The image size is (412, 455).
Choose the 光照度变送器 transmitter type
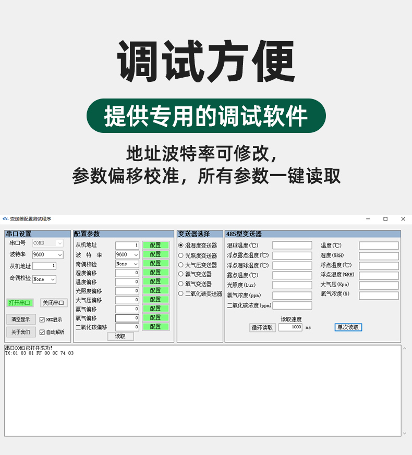[x=181, y=255]
